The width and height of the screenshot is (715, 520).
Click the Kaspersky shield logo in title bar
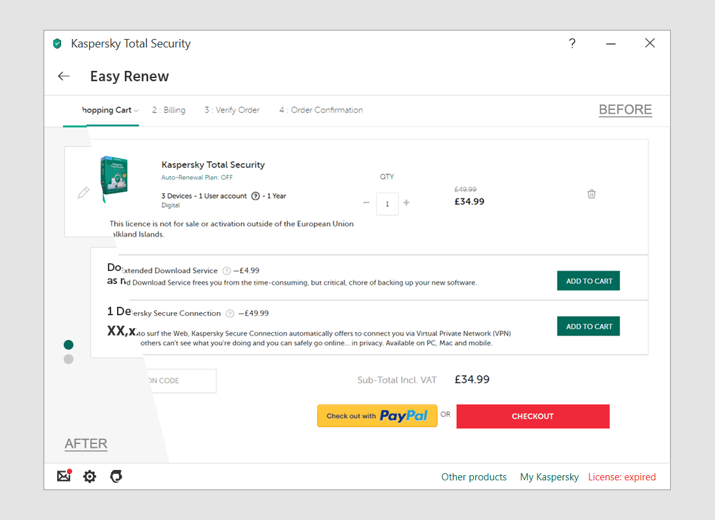click(57, 44)
